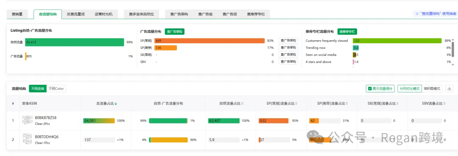Open the 查广告架构 tab

point(179,14)
